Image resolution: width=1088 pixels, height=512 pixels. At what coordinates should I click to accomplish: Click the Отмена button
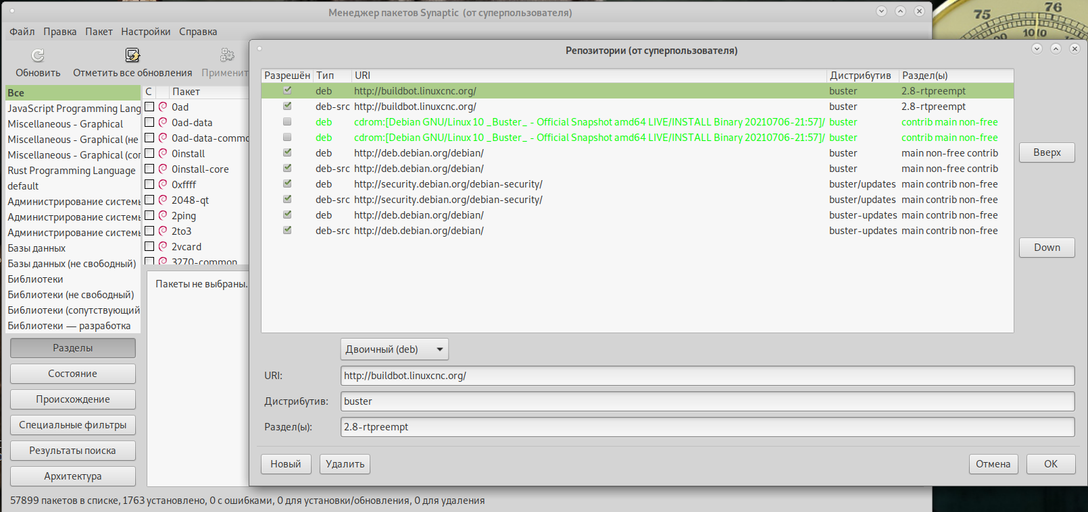point(993,464)
